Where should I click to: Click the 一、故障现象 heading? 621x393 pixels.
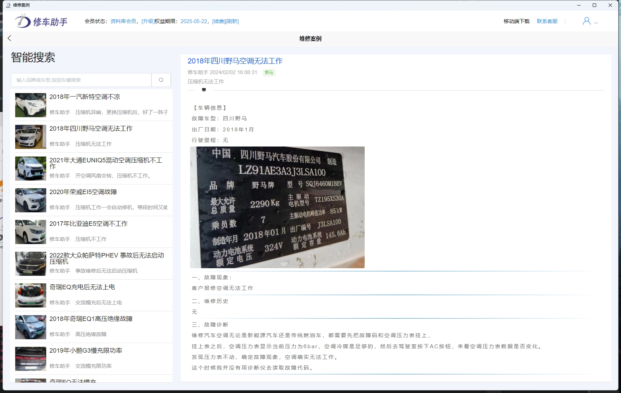pos(212,278)
